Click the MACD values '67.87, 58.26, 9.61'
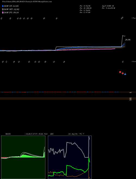This screenshot has width=136, height=179. pyautogui.click(x=40, y=134)
